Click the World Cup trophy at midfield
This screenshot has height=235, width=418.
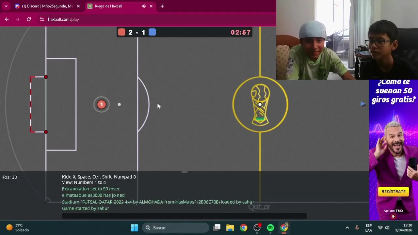(260, 104)
